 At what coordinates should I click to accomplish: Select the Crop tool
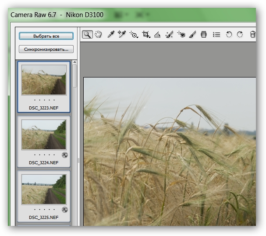click(146, 35)
